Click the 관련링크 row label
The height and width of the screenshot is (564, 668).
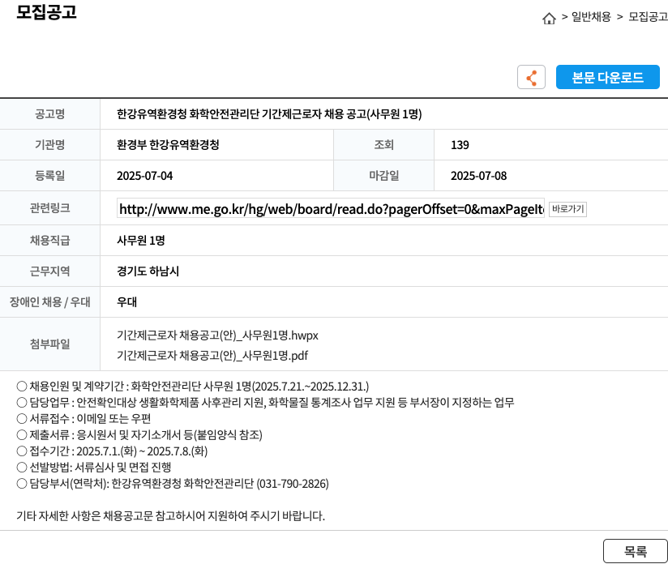click(49, 208)
